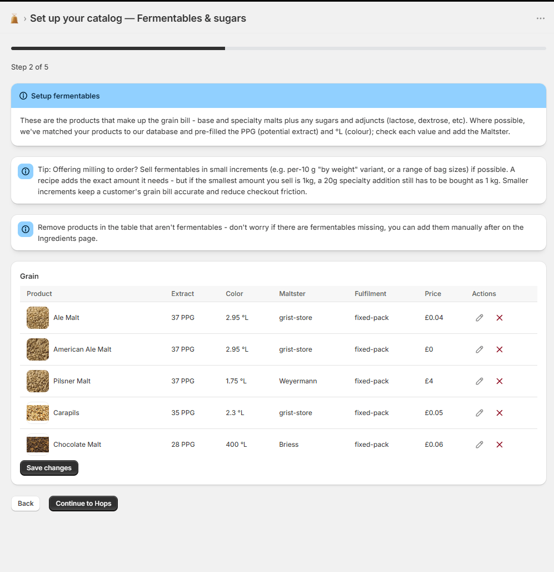
Task: Click the Carapils product name
Action: [x=66, y=413]
